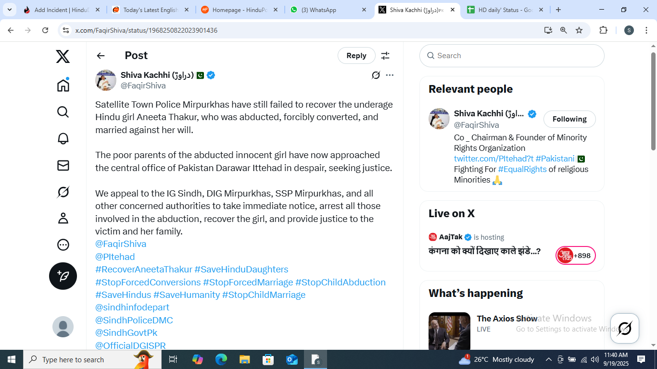
Task: Expand the More options circle in sidebar
Action: (63, 245)
